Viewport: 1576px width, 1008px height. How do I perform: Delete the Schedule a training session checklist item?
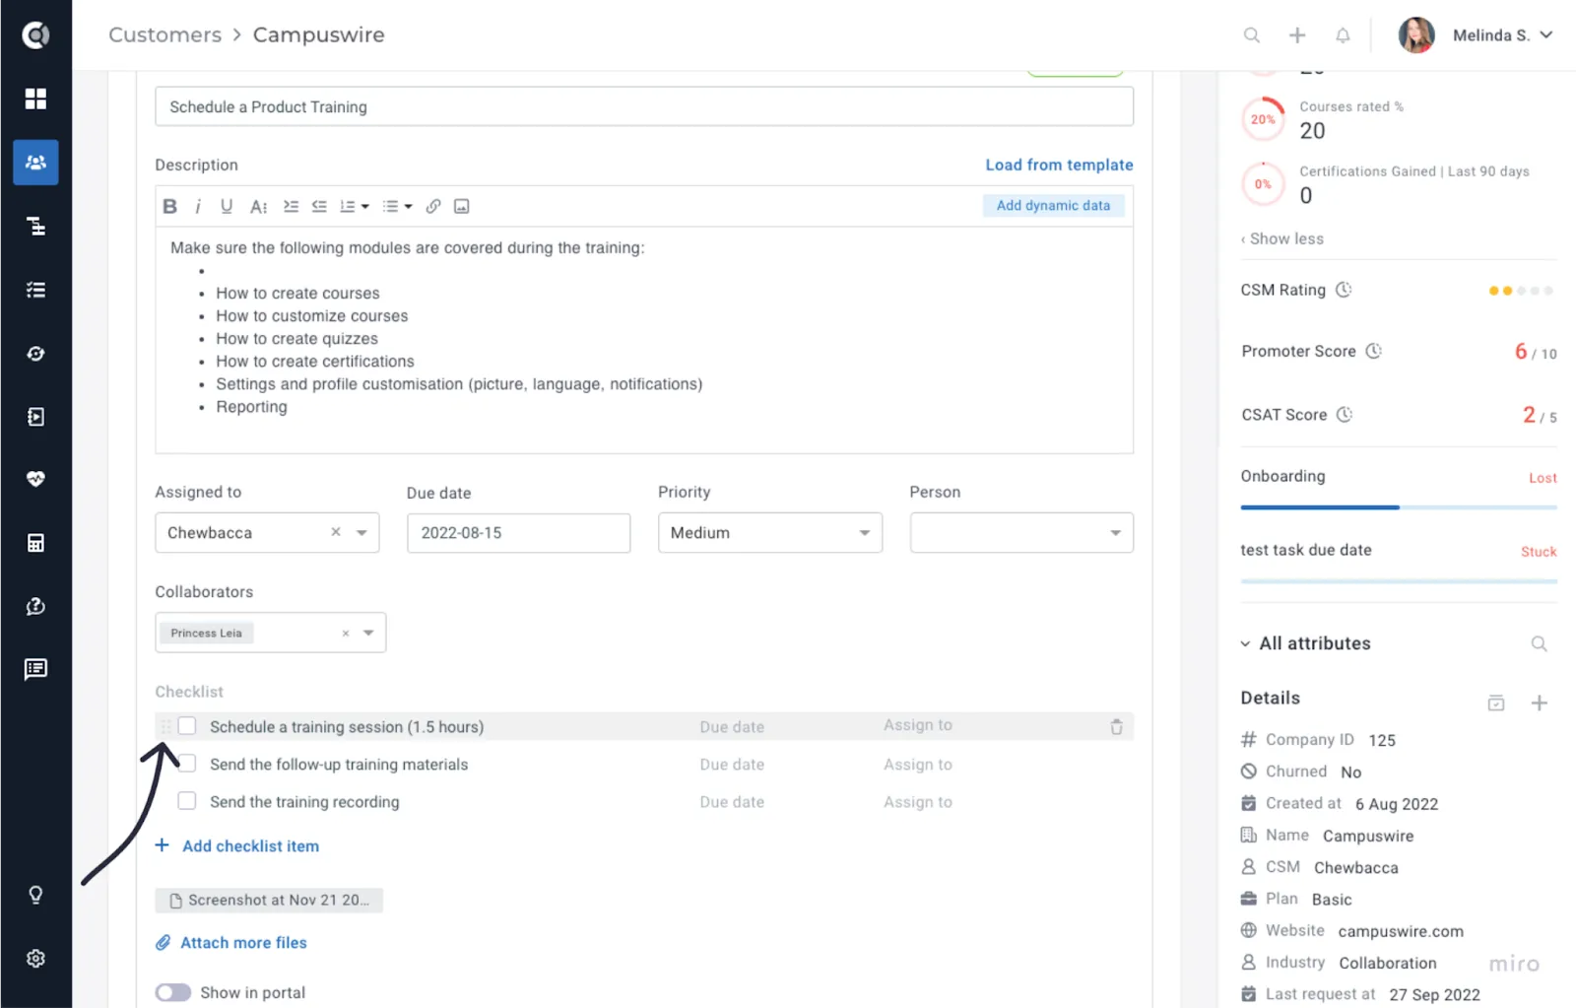[x=1116, y=727]
